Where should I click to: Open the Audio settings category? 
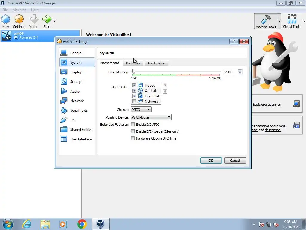77,91
